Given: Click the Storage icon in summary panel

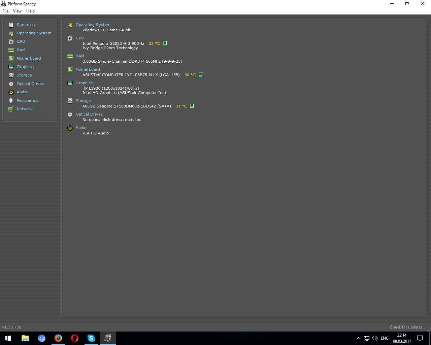Looking at the screenshot, I should point(70,101).
